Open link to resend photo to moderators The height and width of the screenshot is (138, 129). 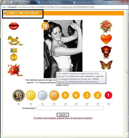pos(63,118)
